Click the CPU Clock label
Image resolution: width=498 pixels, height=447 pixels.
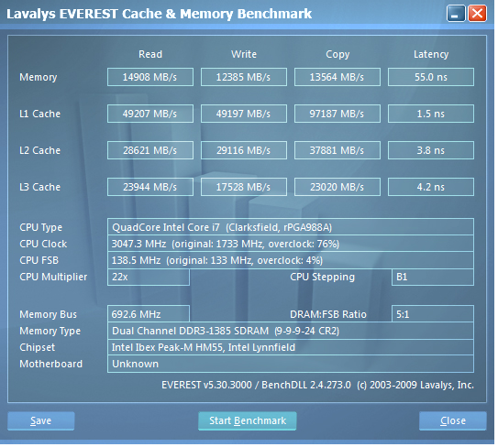[43, 244]
